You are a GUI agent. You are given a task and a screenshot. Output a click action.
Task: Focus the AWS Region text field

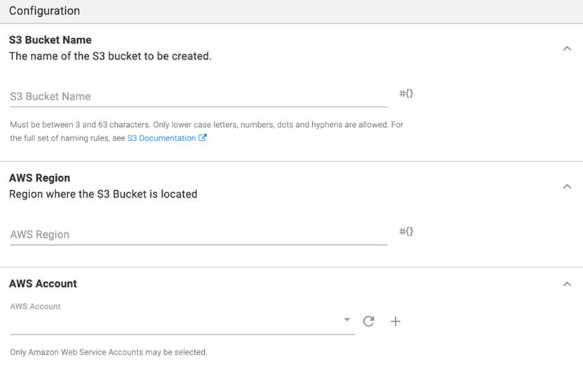(x=199, y=235)
